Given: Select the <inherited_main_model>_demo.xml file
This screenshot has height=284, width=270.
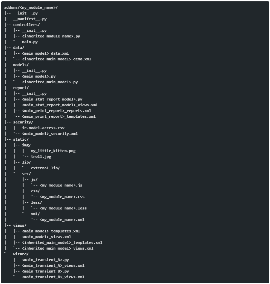Looking at the screenshot, I should coord(56,59).
